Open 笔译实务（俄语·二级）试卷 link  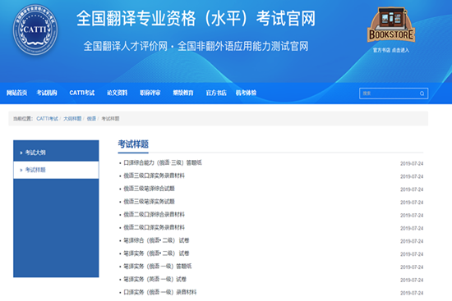(x=156, y=253)
